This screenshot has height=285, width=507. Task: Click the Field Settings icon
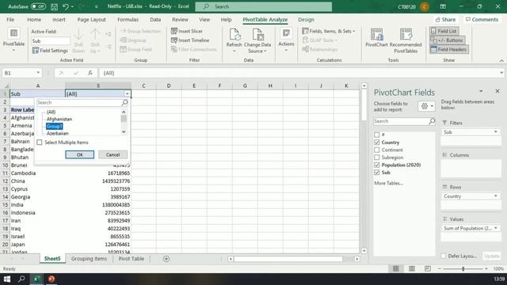pos(36,51)
